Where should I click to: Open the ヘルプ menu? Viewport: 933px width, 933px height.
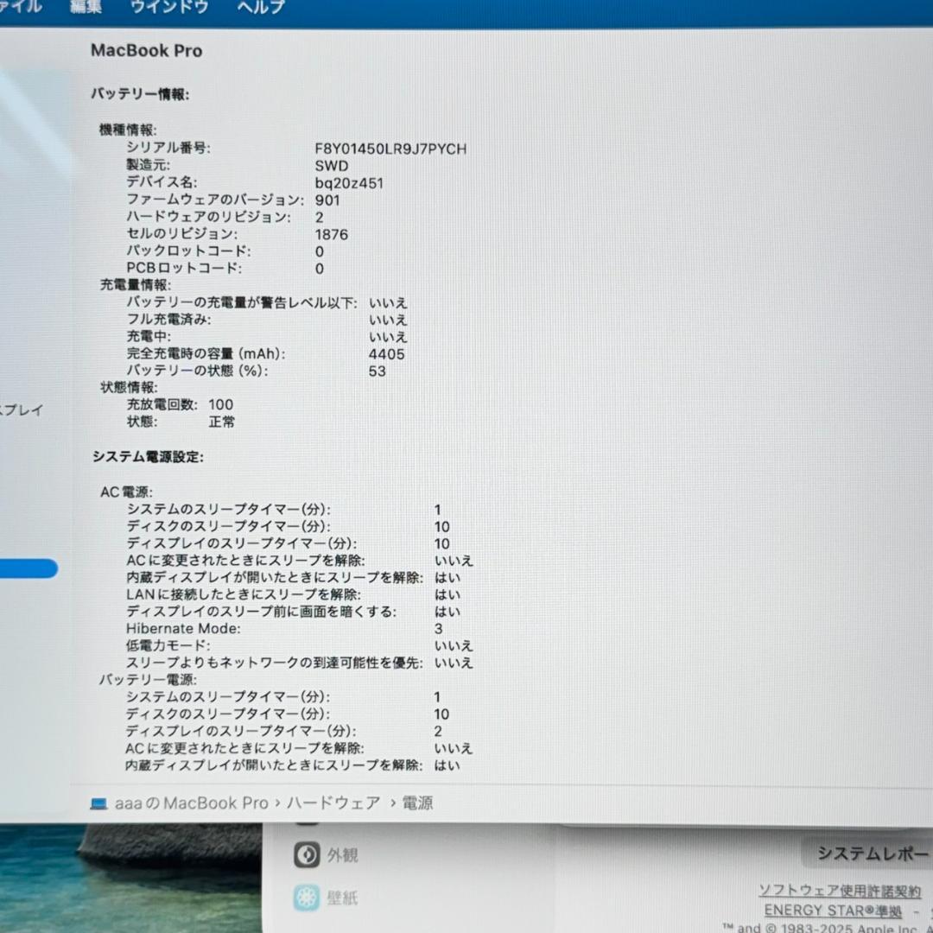[260, 8]
